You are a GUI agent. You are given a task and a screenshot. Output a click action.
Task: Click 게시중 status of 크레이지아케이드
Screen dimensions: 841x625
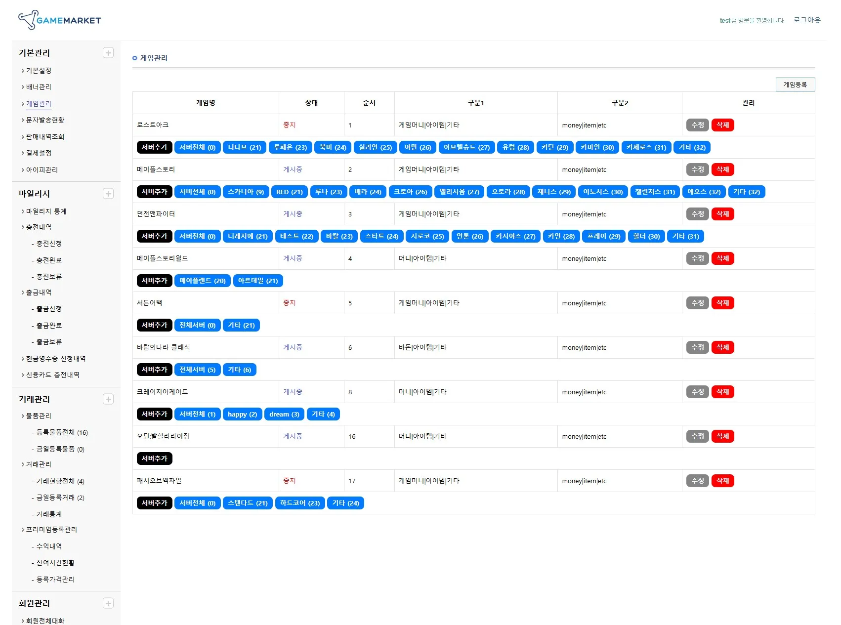click(293, 392)
